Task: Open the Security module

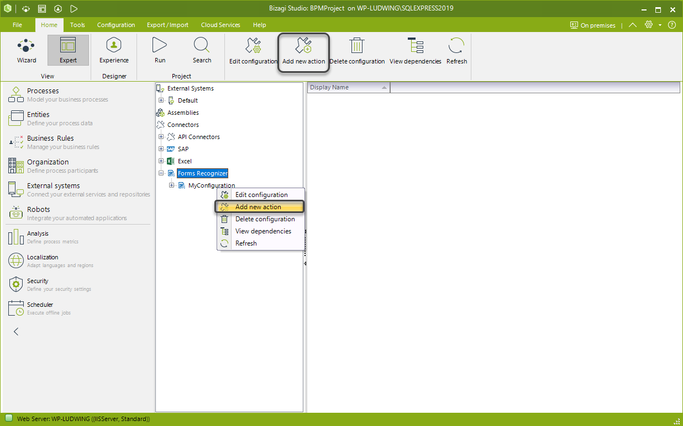Action: click(x=80, y=284)
